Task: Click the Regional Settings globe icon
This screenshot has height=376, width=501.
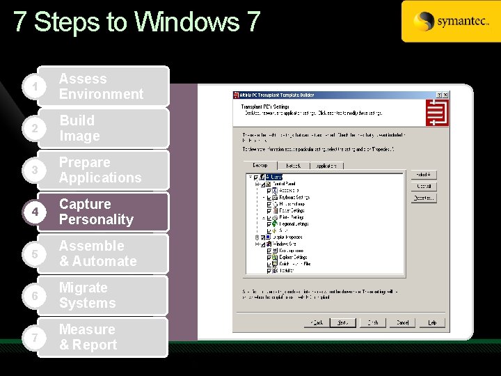Action: pos(274,224)
